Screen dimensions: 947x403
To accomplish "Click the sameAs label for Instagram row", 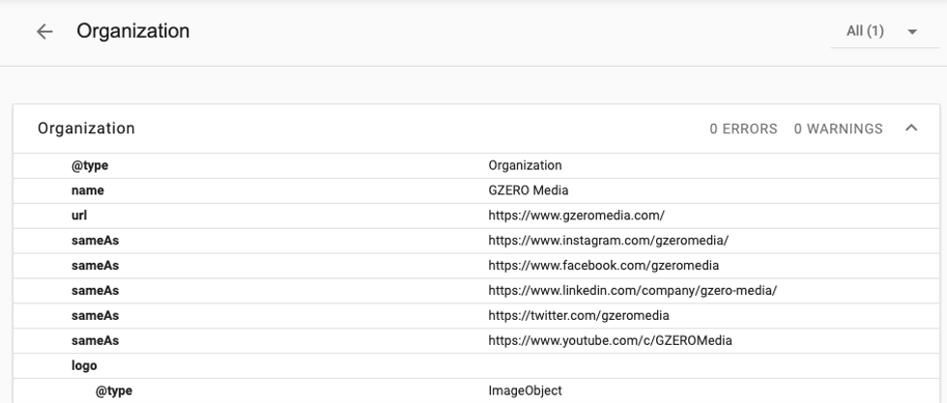I will click(x=95, y=241).
